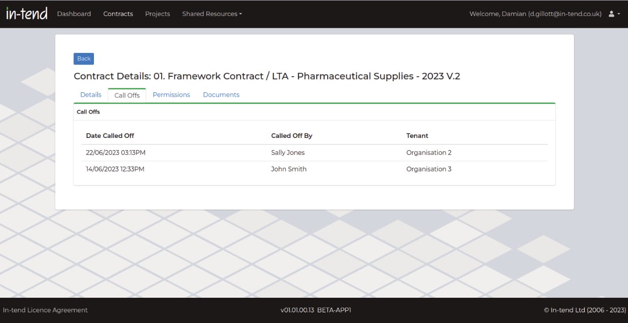Image resolution: width=628 pixels, height=323 pixels.
Task: Expand the Shared Resources dropdown
Action: [212, 14]
